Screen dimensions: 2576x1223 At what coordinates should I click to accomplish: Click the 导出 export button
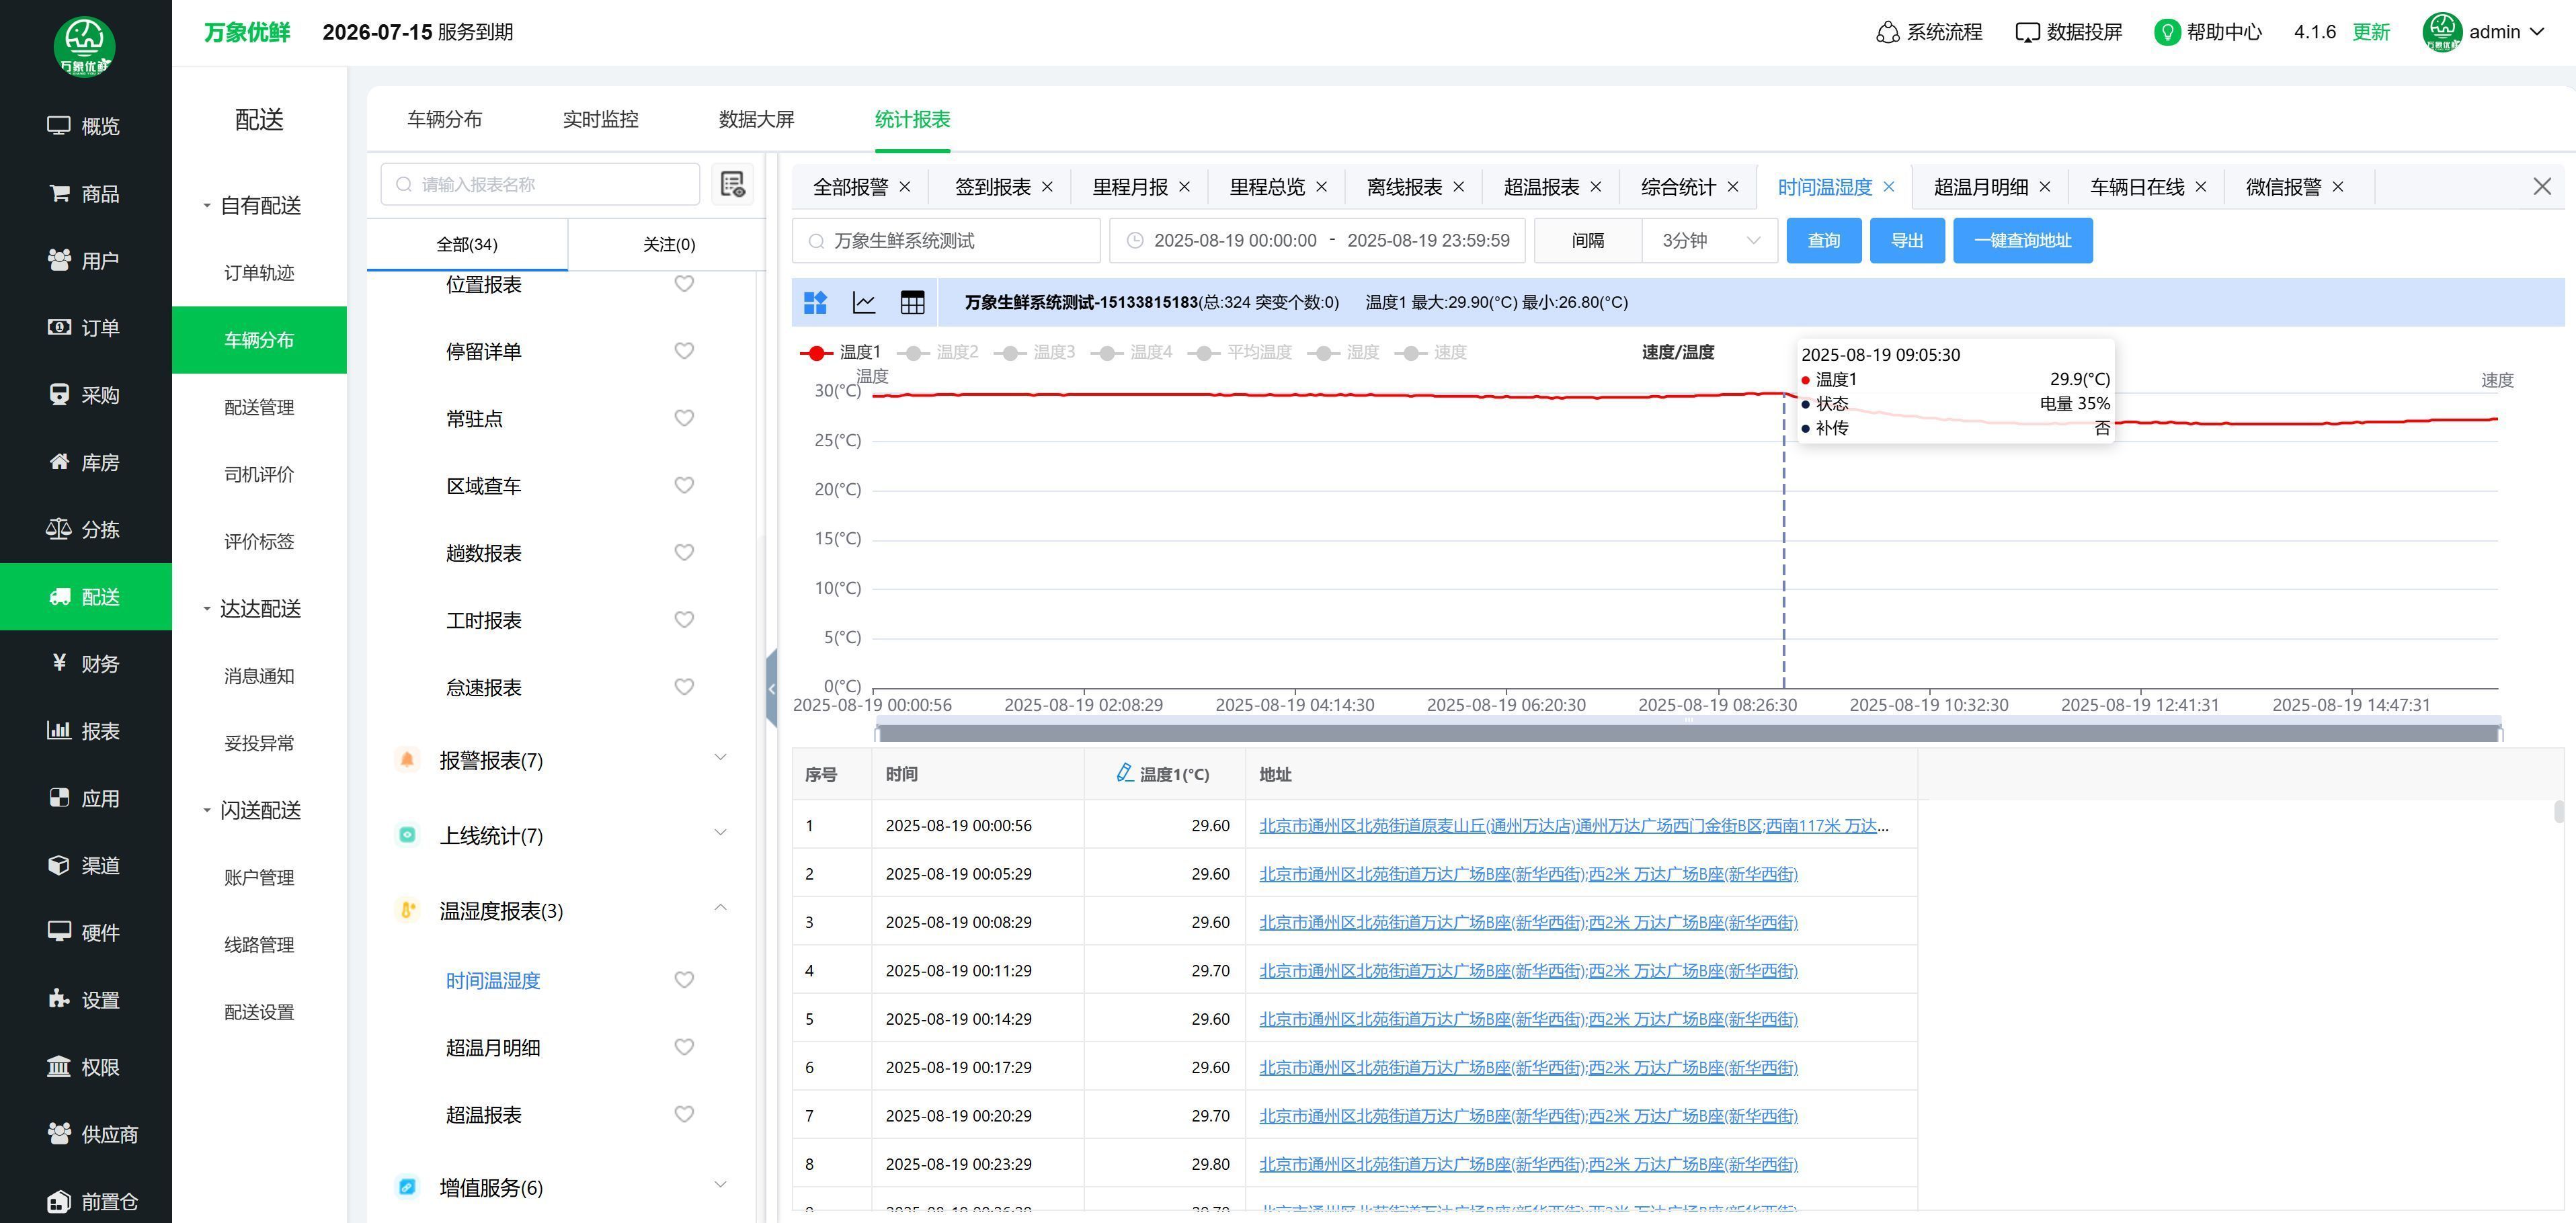click(1907, 241)
